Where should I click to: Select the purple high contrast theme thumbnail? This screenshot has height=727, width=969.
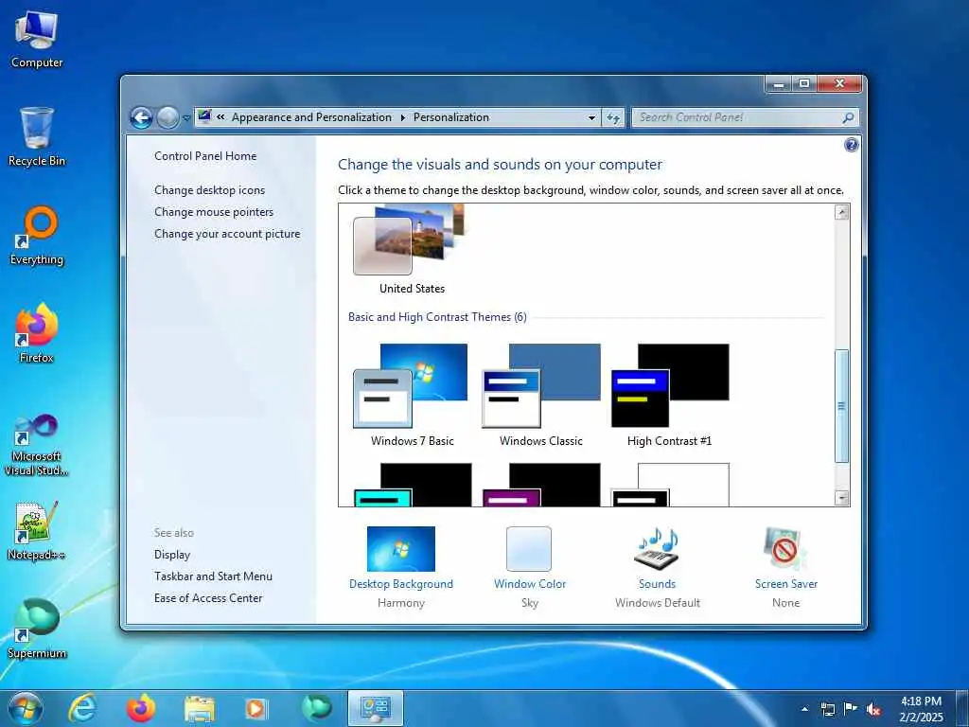coord(542,485)
